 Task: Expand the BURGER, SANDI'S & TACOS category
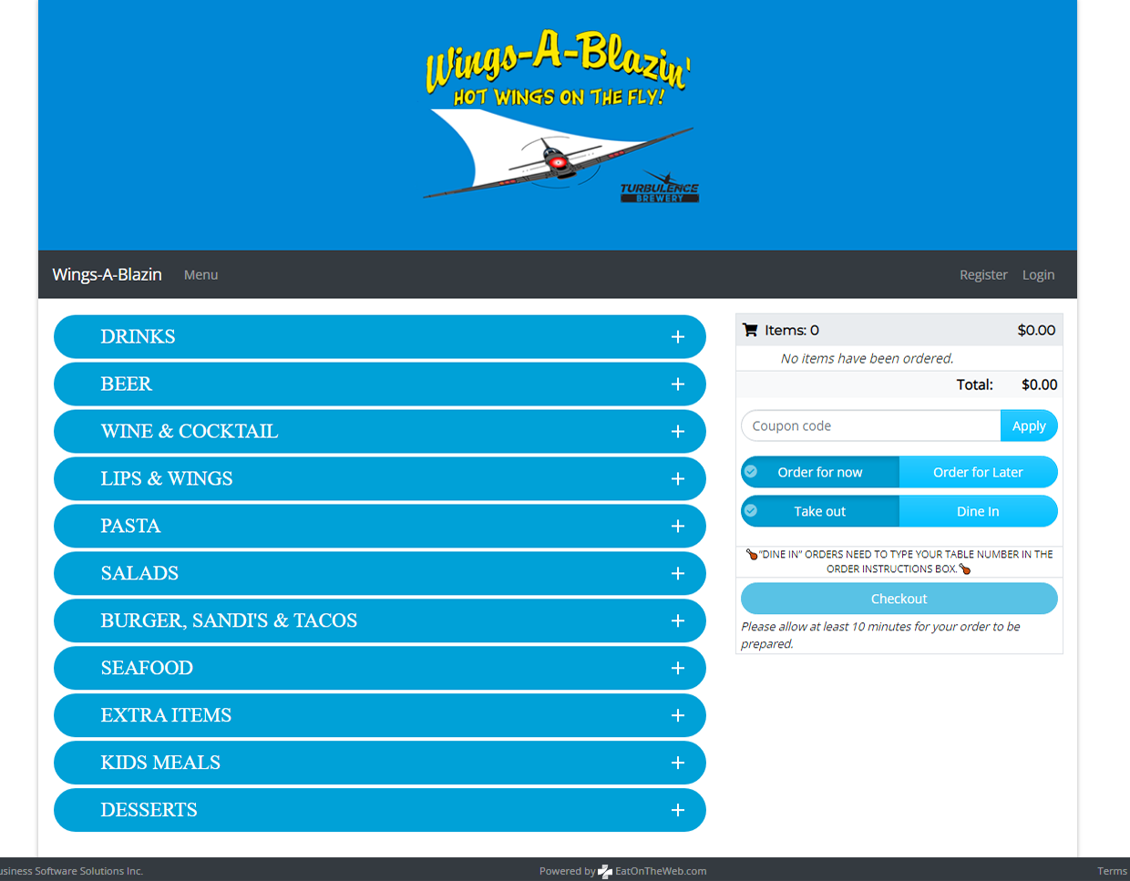380,621
